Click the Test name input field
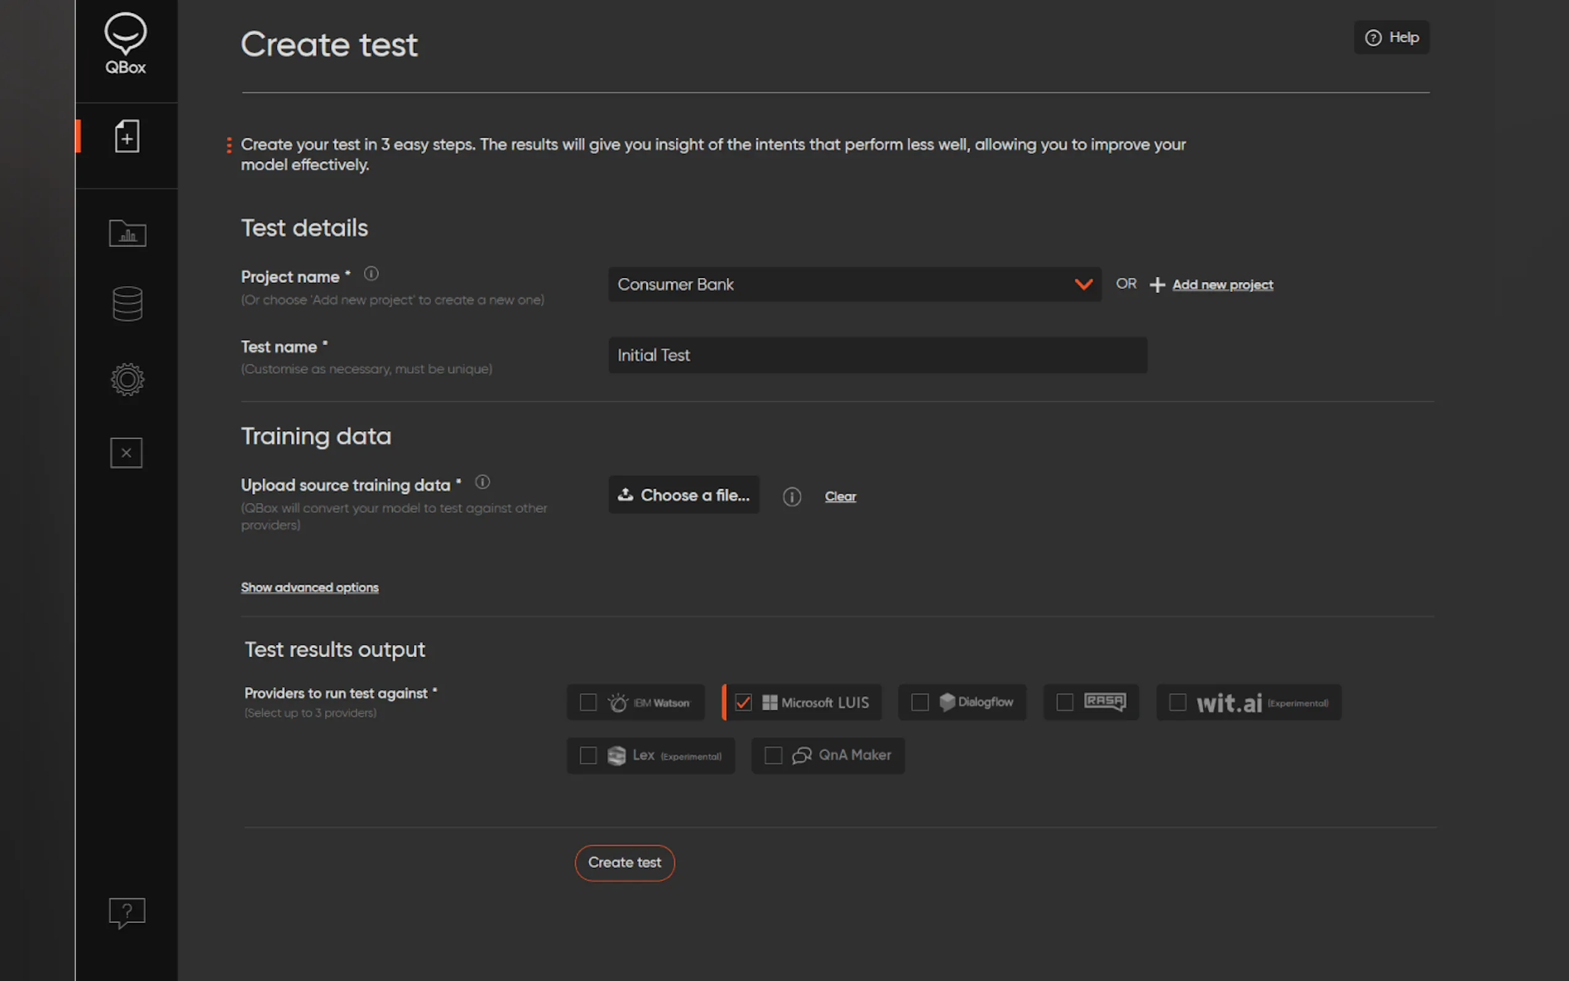 [x=877, y=355]
